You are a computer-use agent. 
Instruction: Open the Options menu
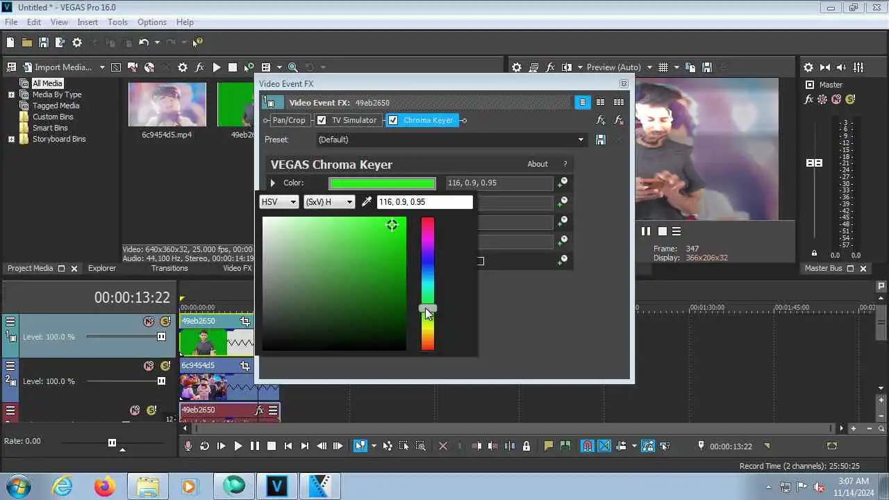151,22
